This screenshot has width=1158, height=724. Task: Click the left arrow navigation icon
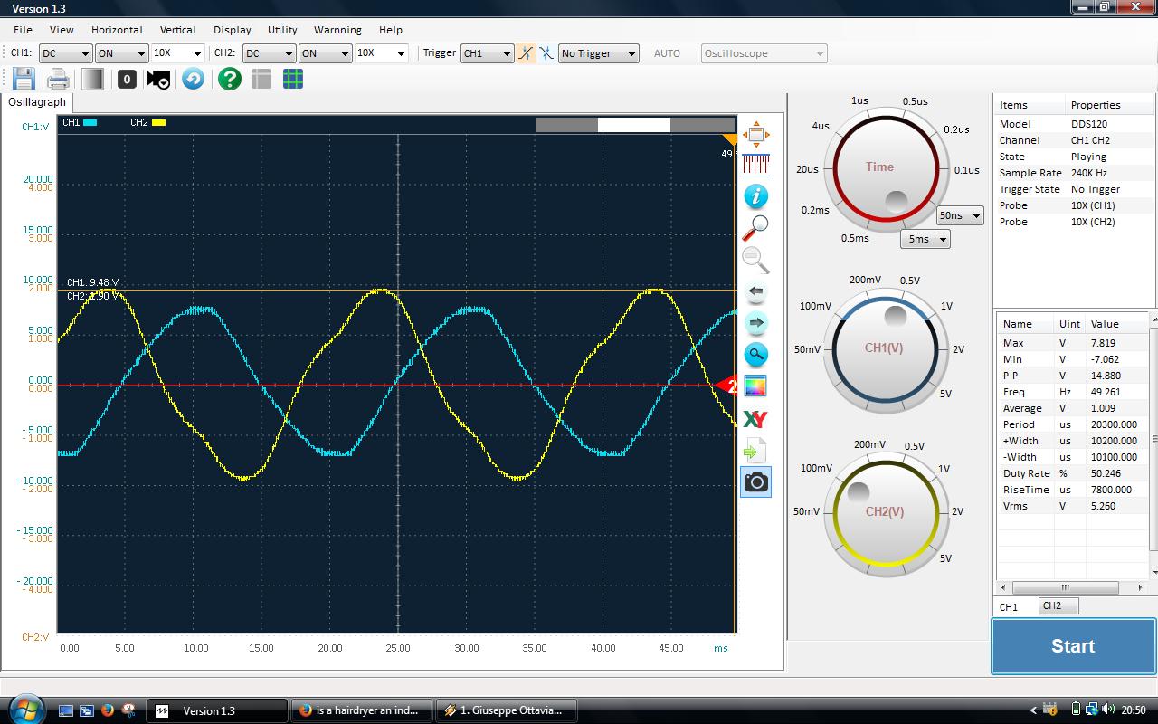coord(755,291)
